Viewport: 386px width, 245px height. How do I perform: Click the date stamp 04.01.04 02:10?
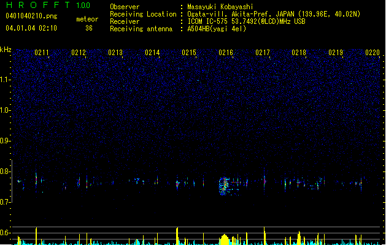[x=31, y=28]
